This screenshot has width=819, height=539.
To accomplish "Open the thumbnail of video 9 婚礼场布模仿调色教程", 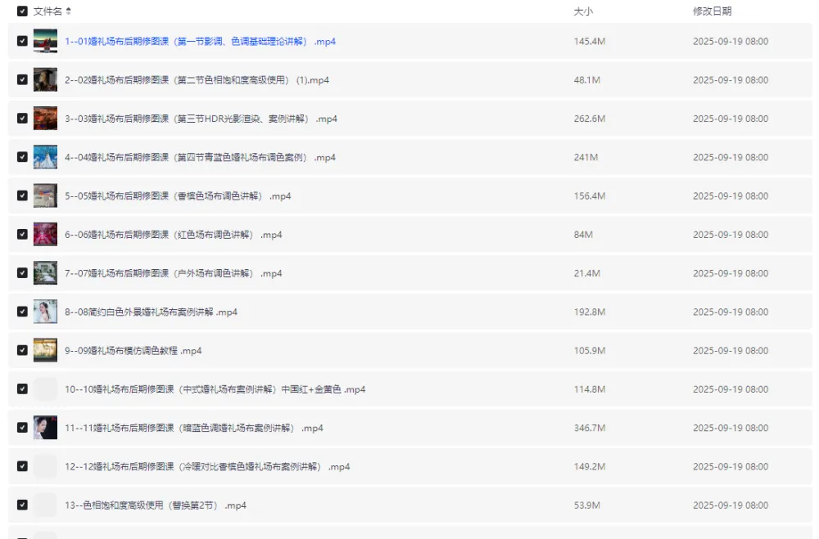I will pos(45,350).
